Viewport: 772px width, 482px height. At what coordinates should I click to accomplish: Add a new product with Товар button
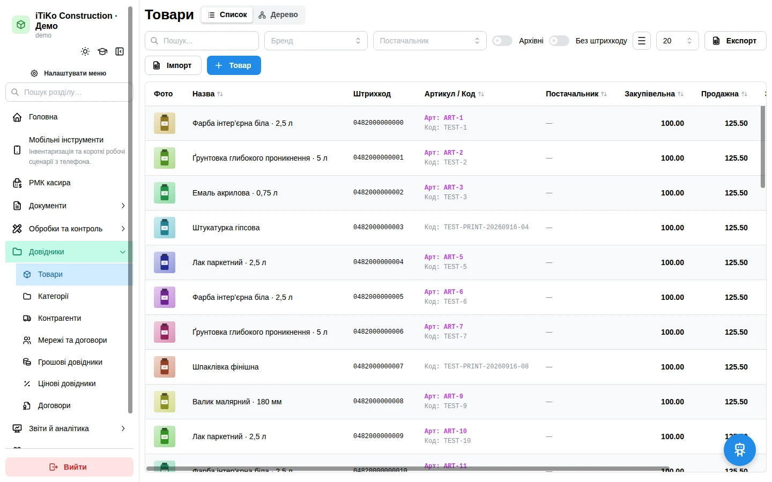tap(234, 65)
